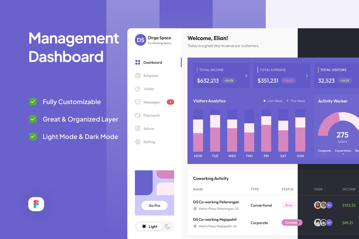
Task: Click the Fully Customizable green checkbox
Action: (x=33, y=102)
